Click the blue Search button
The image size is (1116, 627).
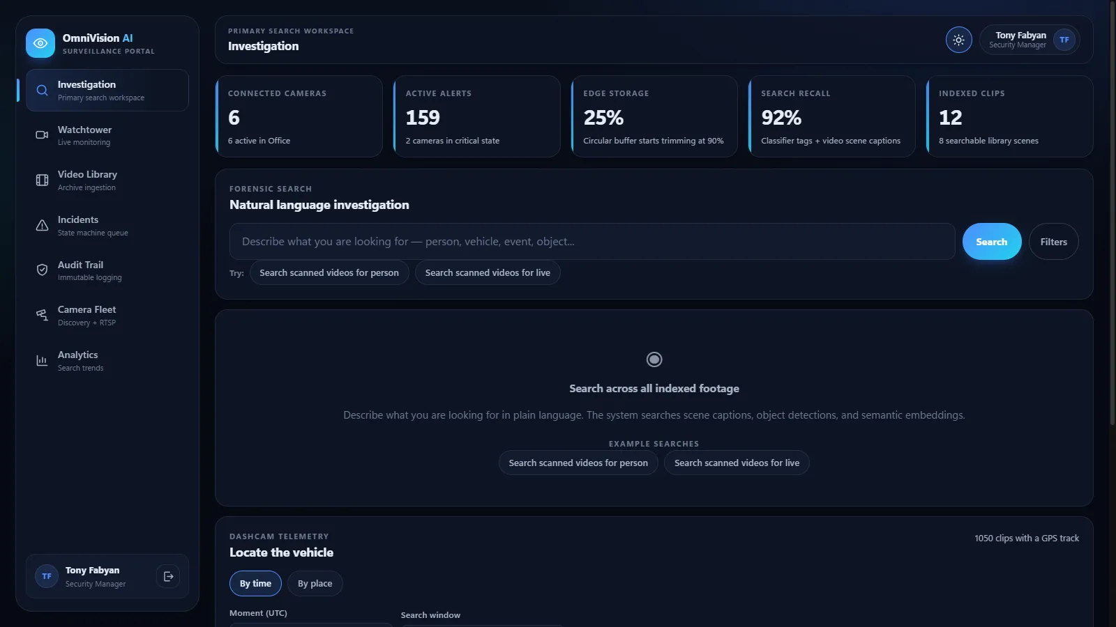coord(992,242)
